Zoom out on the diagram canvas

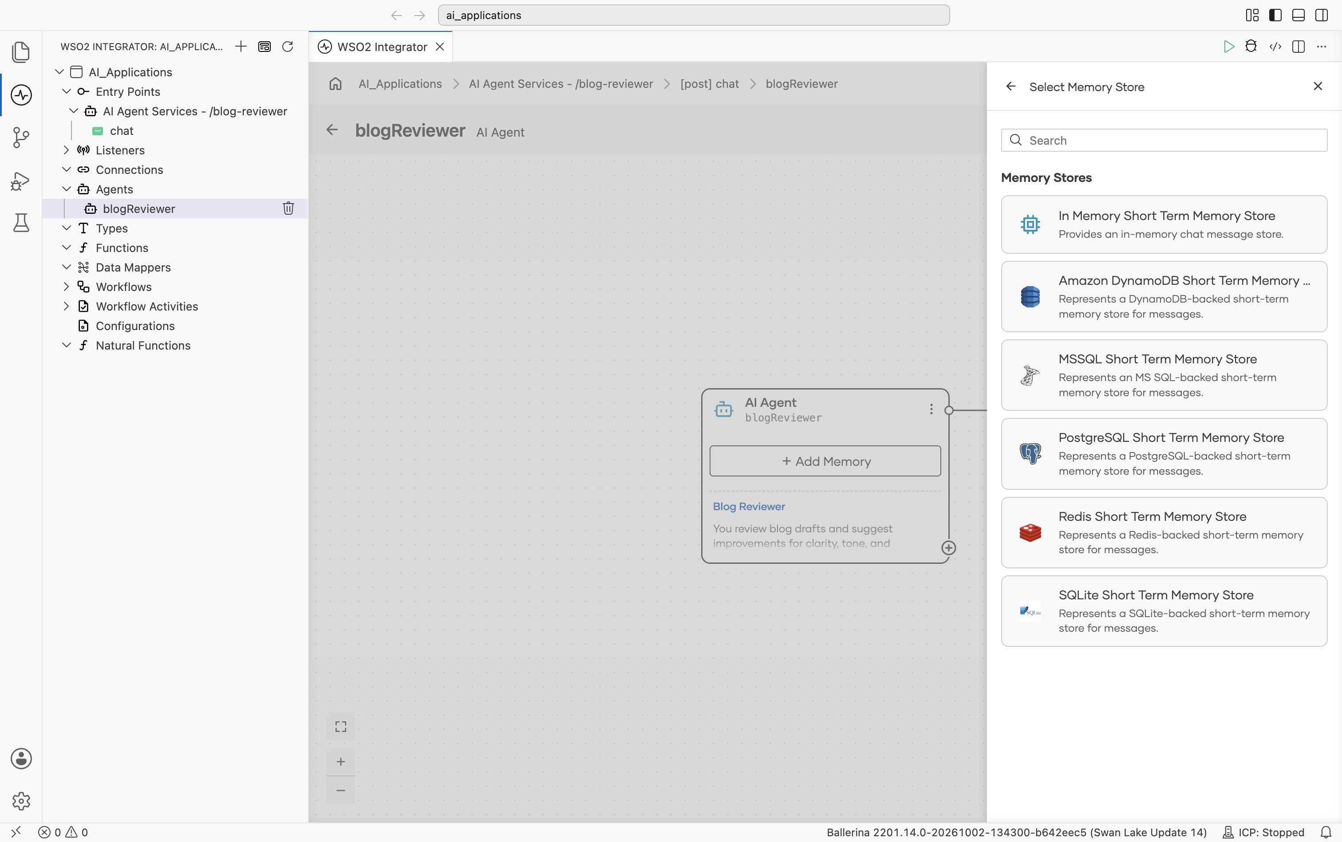pos(341,790)
